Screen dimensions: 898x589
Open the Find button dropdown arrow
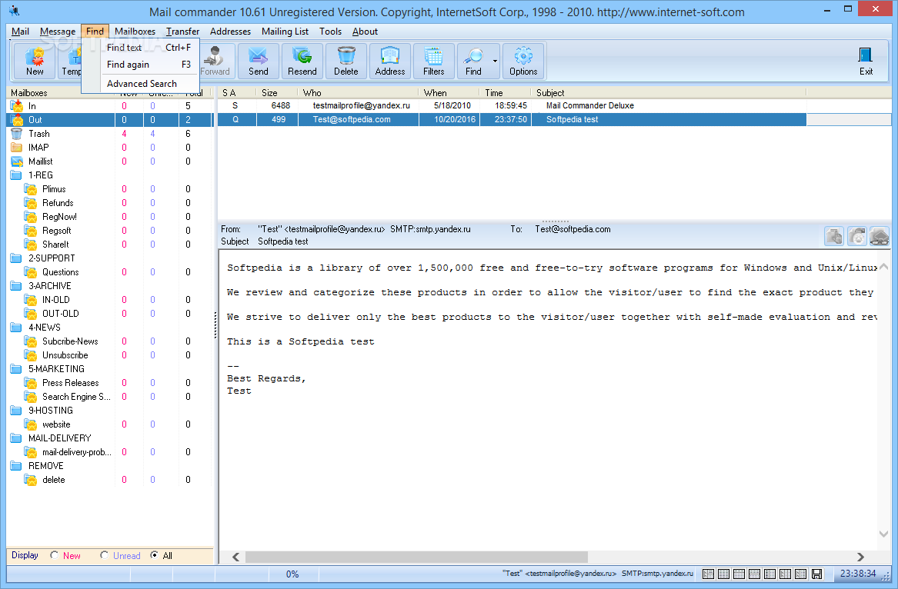coord(495,62)
